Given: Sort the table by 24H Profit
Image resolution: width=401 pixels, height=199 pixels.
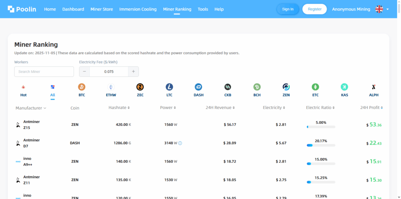Looking at the screenshot, I should point(371,108).
